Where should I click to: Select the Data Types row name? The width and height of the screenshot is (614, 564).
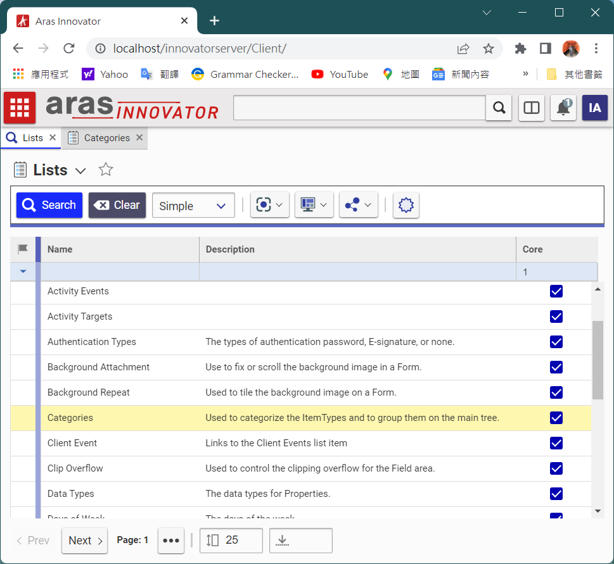pos(71,494)
